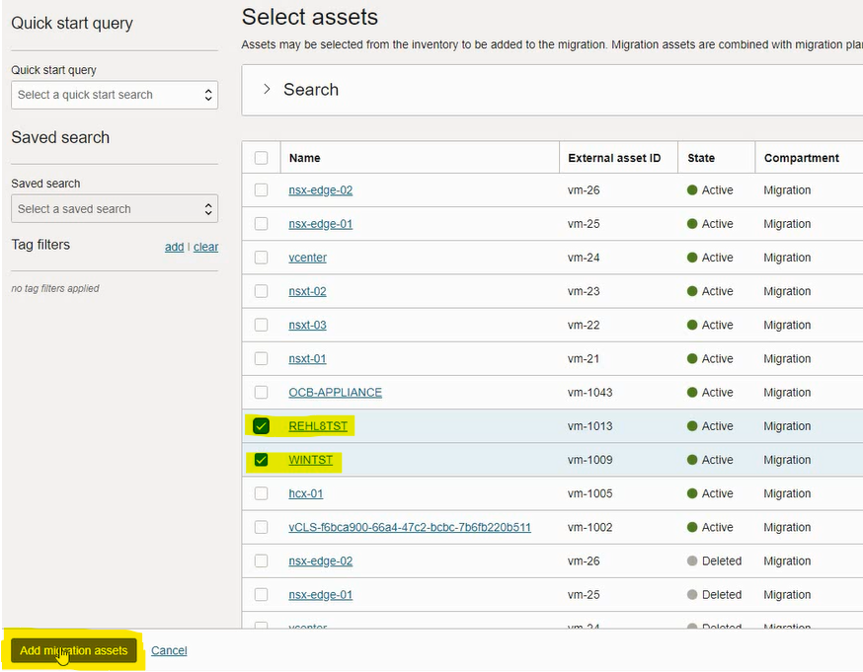863x672 pixels.
Task: Clear the tag filters
Action: pyautogui.click(x=205, y=247)
